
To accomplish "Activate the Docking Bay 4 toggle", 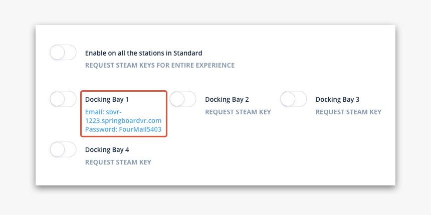I will coord(63,149).
